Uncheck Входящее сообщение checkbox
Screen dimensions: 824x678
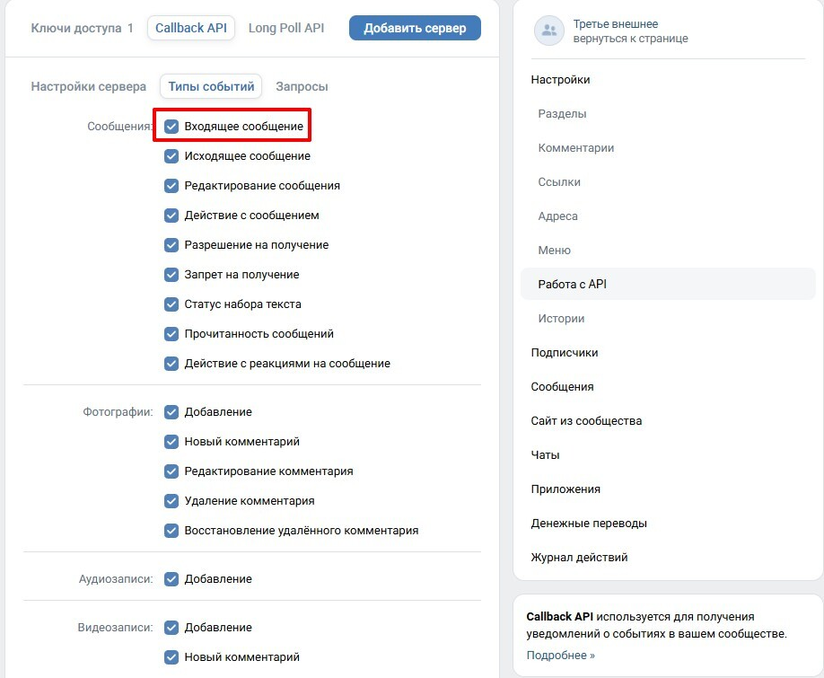(171, 126)
